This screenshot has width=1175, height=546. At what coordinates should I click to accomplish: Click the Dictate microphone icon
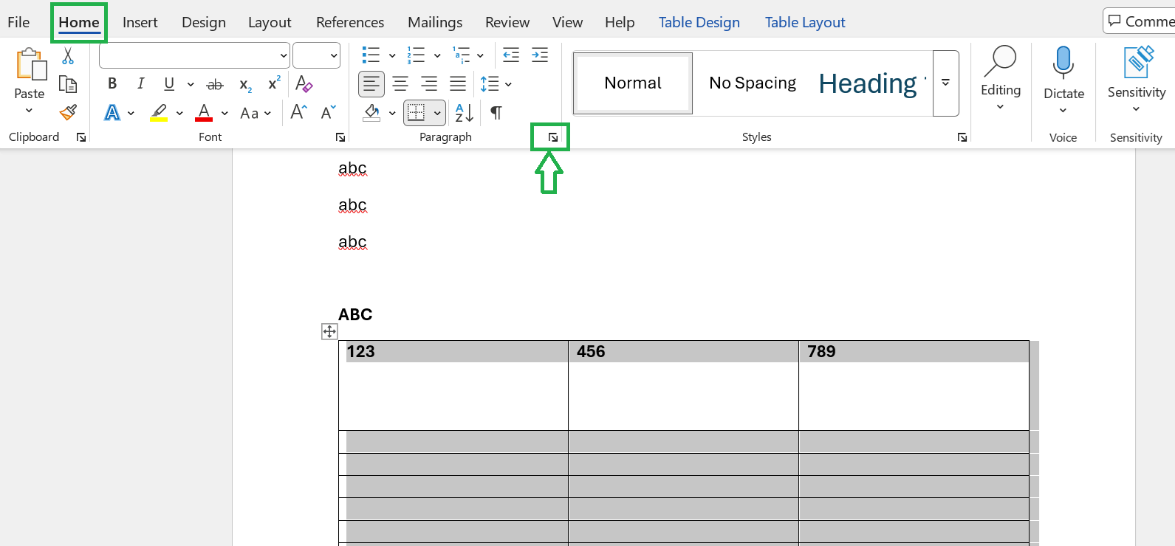point(1063,63)
